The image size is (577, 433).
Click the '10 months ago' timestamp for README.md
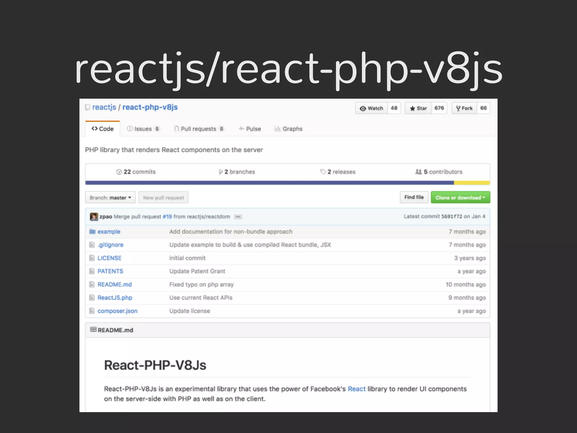(466, 284)
